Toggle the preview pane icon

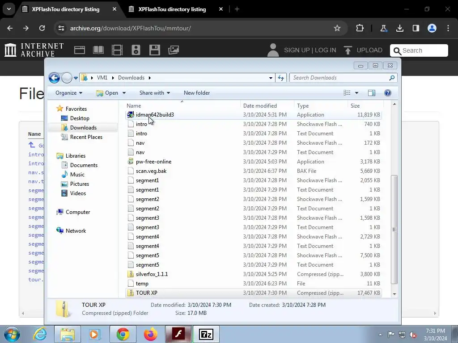coord(372,93)
